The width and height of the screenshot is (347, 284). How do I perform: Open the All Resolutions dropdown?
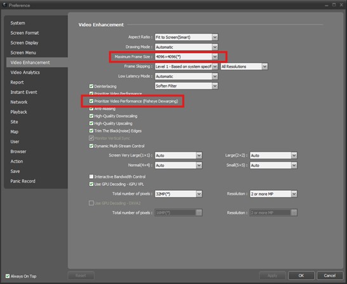point(244,67)
